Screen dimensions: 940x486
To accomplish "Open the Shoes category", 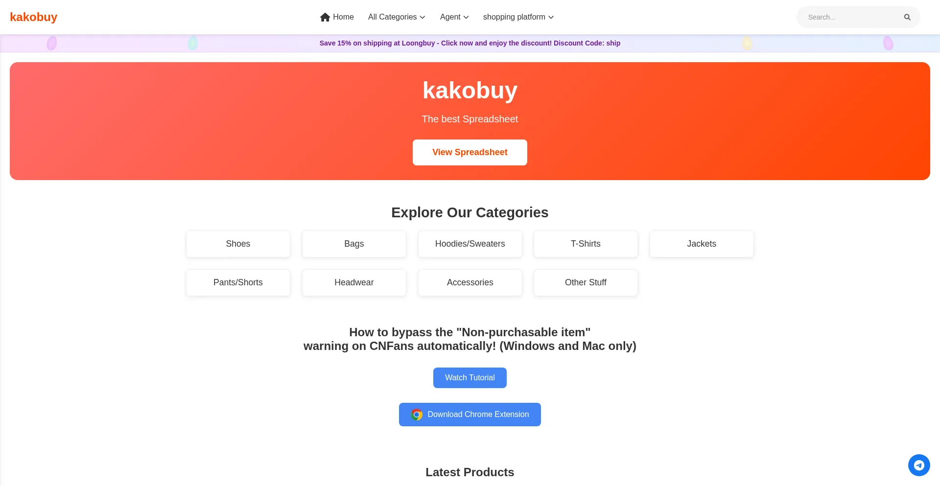I will coord(238,244).
